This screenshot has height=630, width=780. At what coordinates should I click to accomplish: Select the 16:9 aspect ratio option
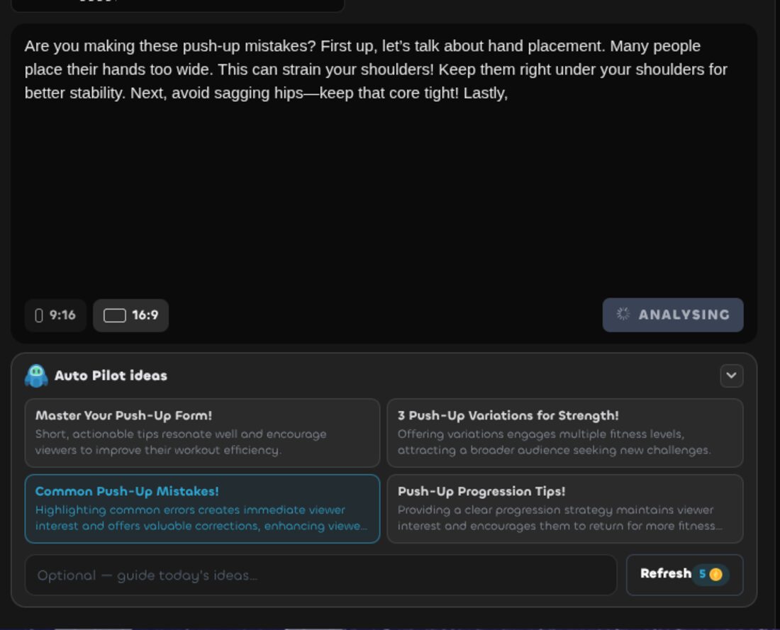point(131,315)
